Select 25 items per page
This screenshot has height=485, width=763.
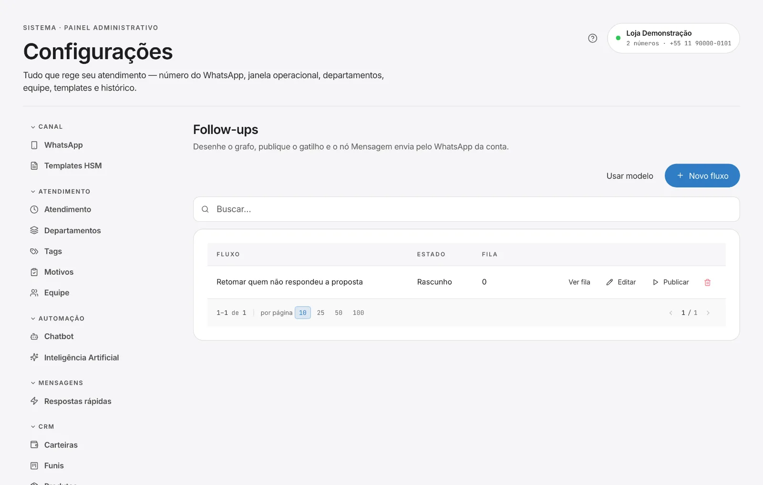(x=320, y=313)
